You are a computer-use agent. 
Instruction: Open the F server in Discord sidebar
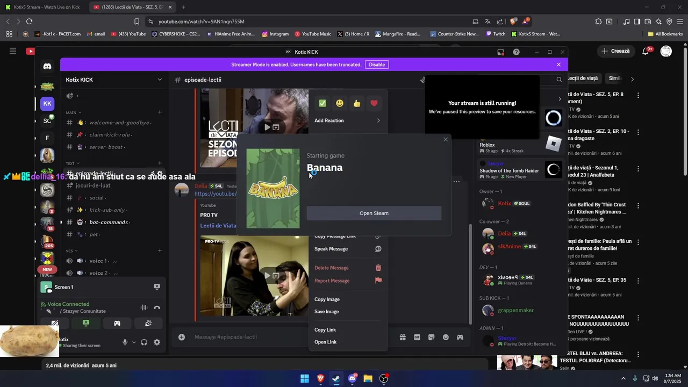[47, 138]
